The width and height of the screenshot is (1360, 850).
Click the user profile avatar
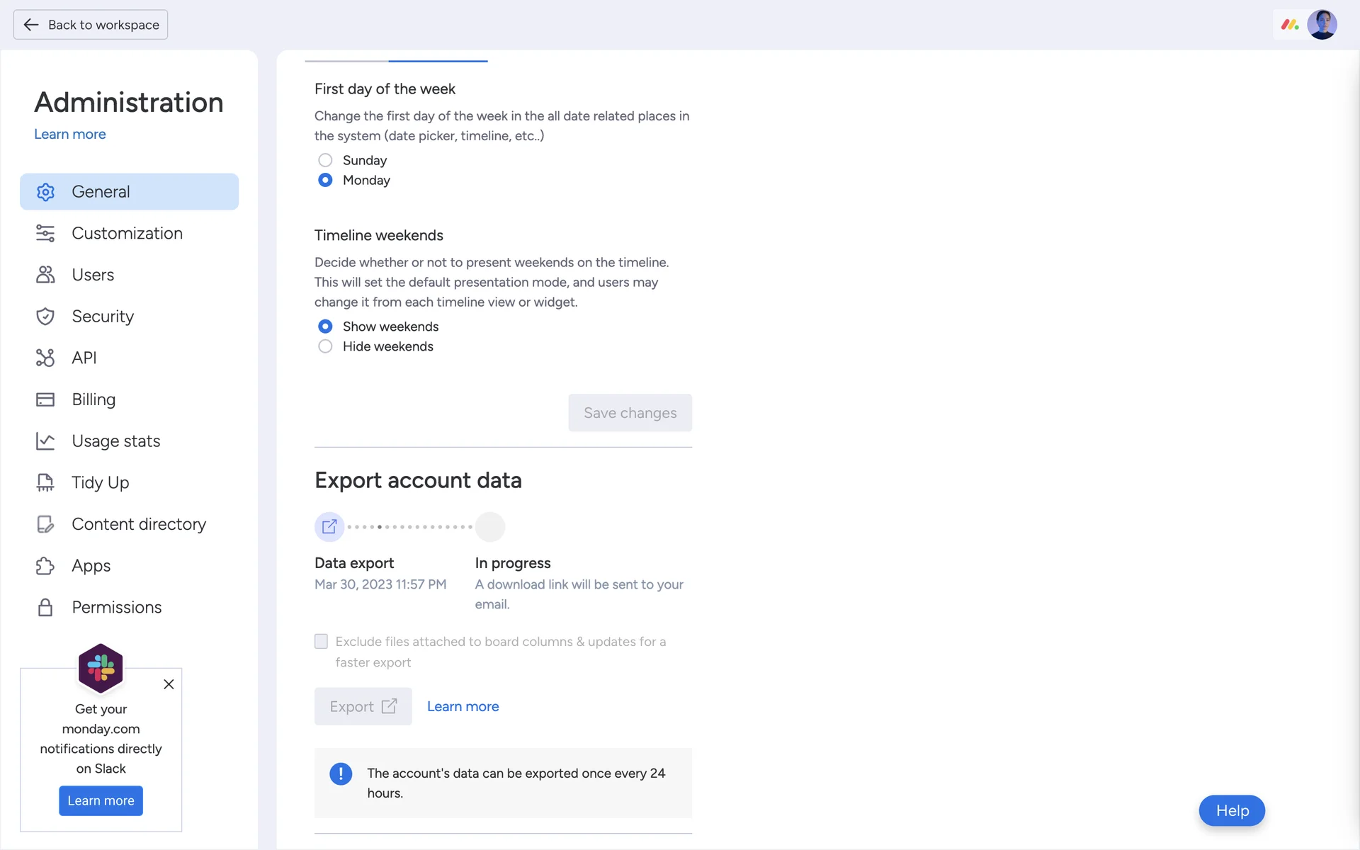[x=1322, y=25]
